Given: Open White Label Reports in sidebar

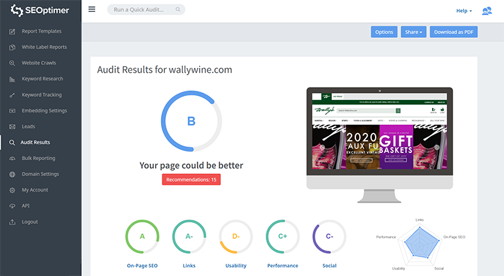Looking at the screenshot, I should 43,47.
